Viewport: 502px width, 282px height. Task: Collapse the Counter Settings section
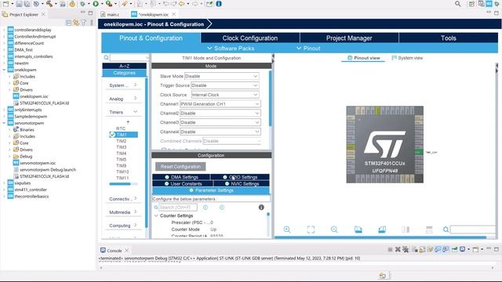coord(156,216)
